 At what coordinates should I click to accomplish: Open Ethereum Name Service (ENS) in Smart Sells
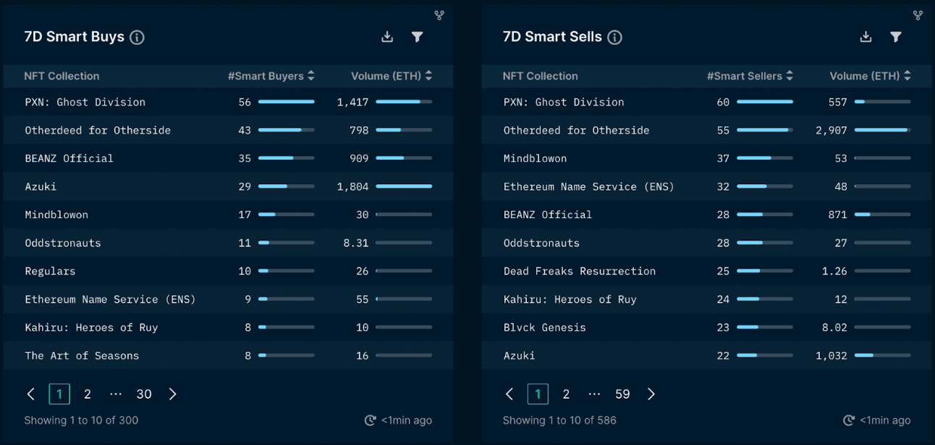coord(589,186)
